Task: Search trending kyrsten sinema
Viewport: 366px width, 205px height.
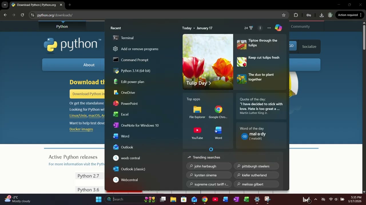Action: [209, 175]
